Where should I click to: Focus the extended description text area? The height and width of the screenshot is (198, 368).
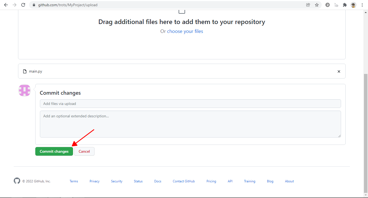tap(190, 124)
